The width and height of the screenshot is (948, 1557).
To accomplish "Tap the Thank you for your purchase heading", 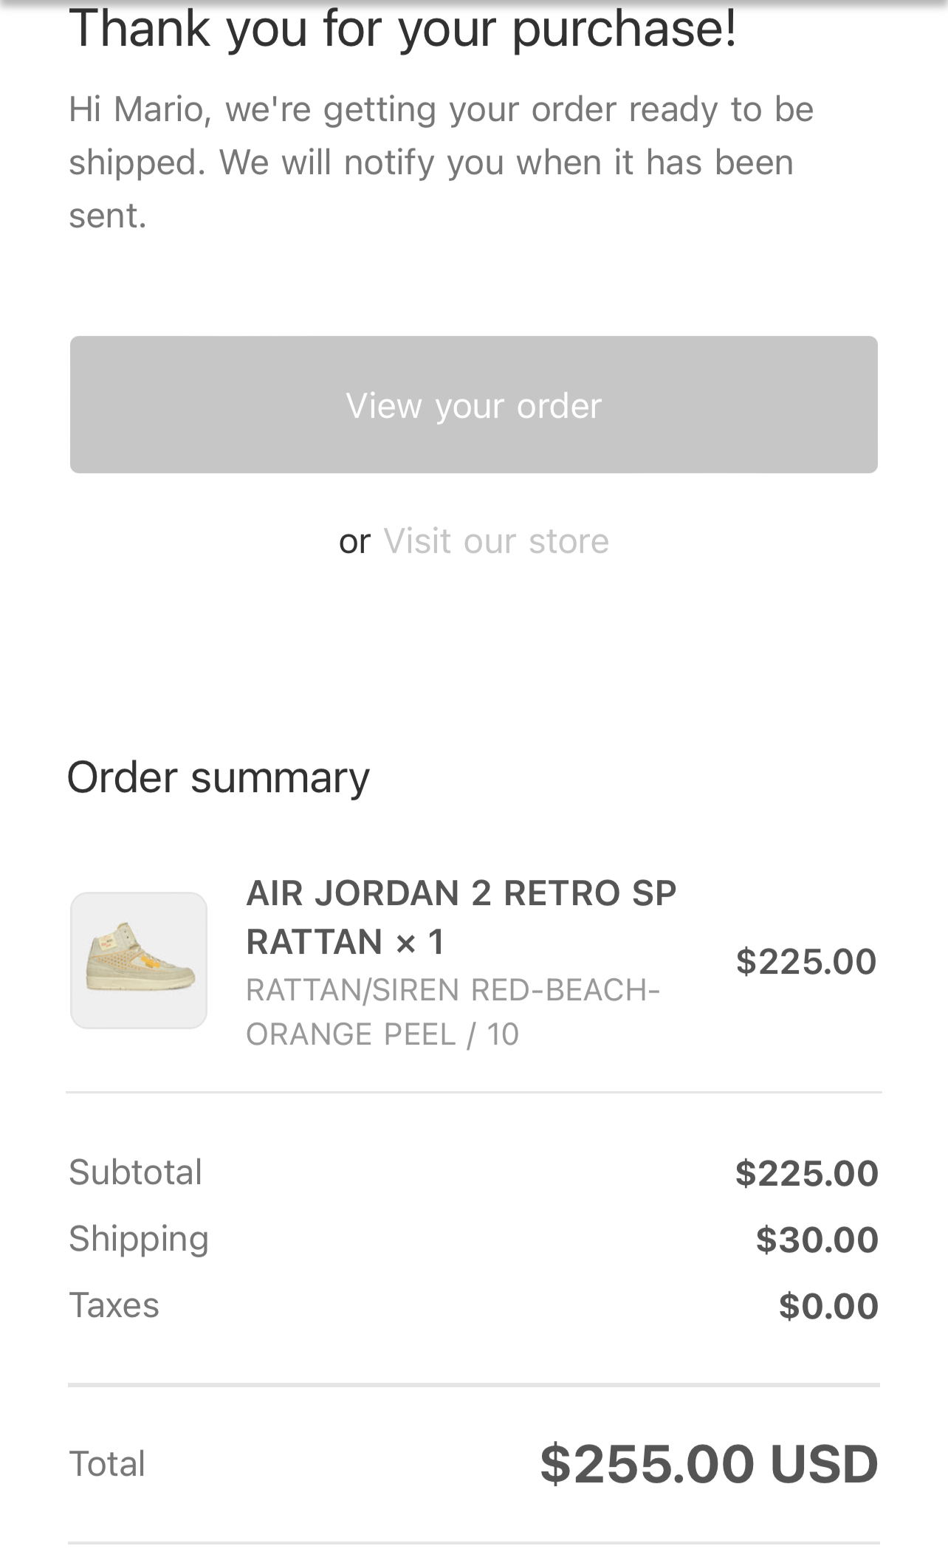I will coord(402,30).
